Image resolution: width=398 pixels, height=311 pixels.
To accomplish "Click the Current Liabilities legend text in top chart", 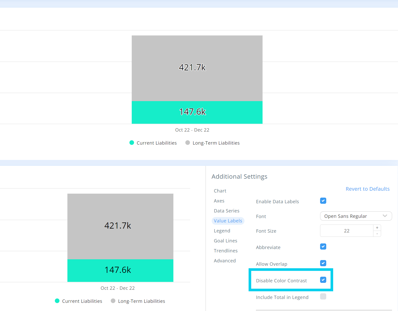I will [x=157, y=143].
